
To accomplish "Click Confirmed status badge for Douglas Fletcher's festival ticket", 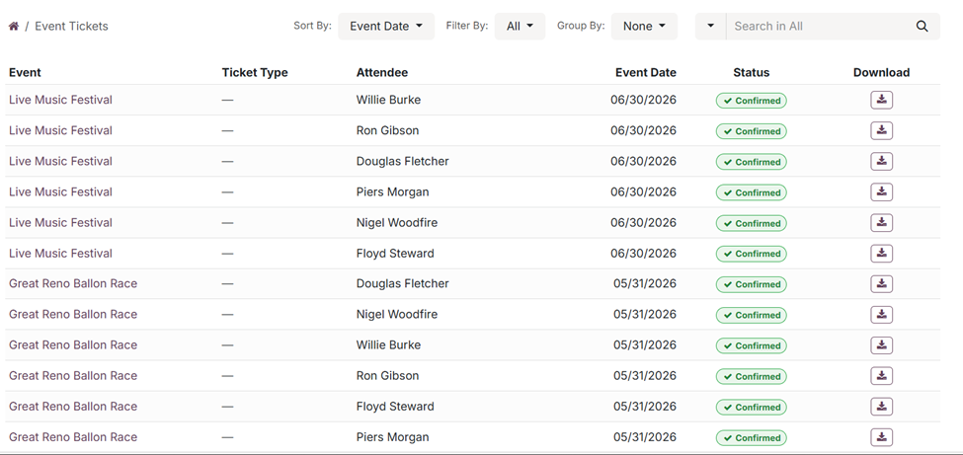I will click(751, 162).
